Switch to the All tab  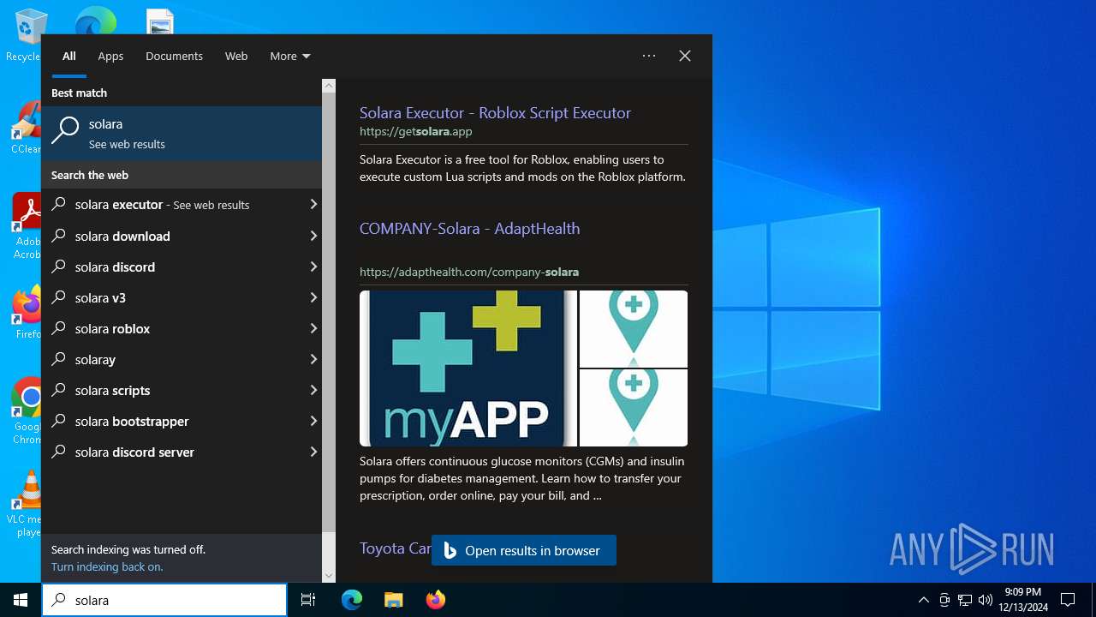69,56
